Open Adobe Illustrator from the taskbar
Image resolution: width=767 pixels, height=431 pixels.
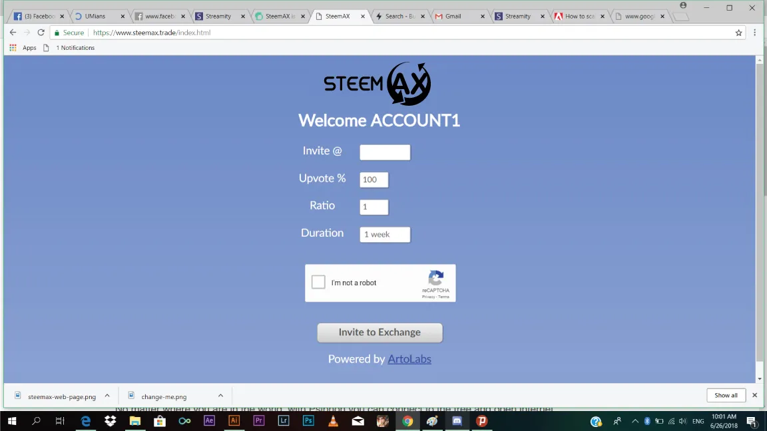[234, 421]
